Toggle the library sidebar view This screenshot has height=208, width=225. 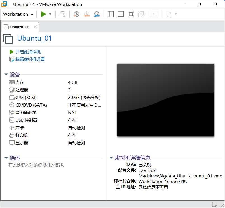111,14
